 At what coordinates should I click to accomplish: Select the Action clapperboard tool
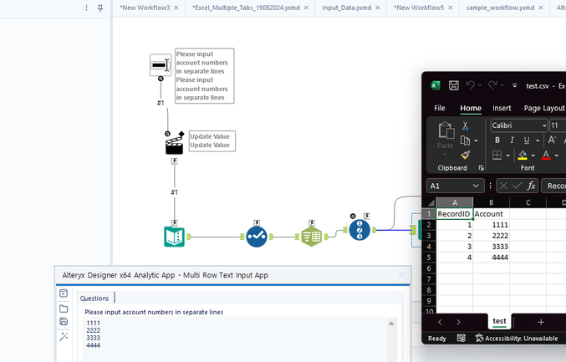pyautogui.click(x=175, y=144)
